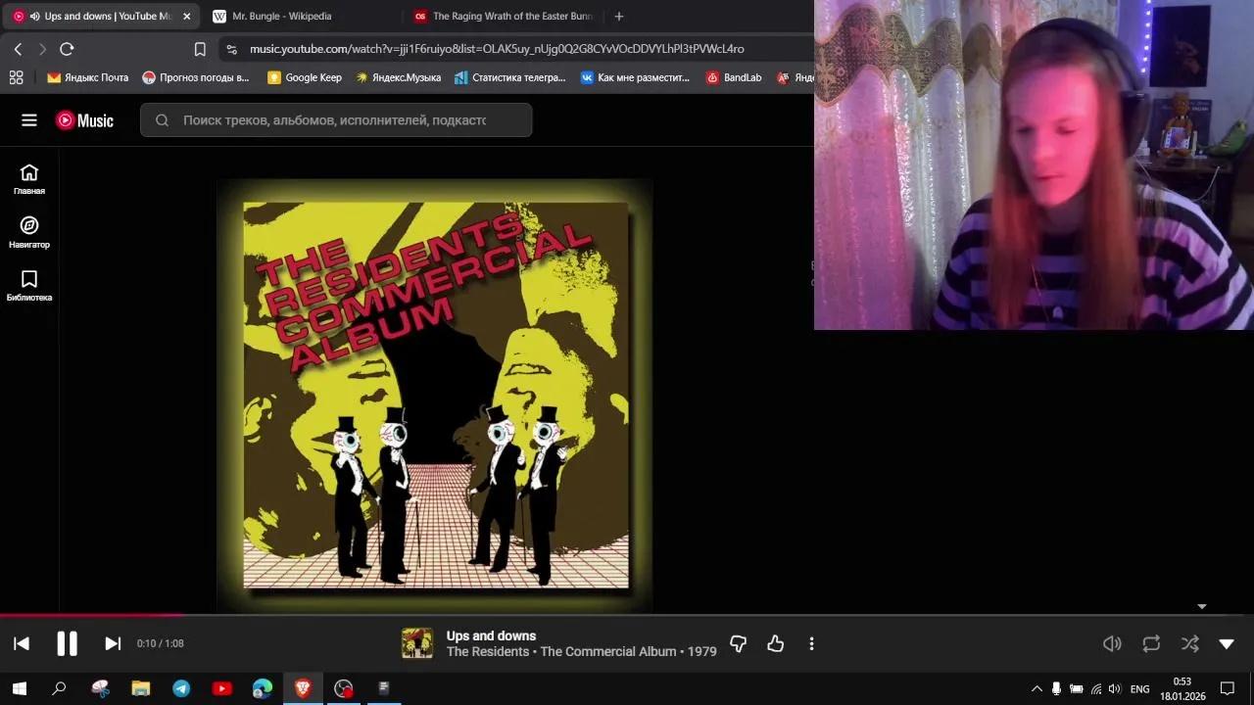Go back in browser
This screenshot has height=705, width=1254.
(x=18, y=49)
